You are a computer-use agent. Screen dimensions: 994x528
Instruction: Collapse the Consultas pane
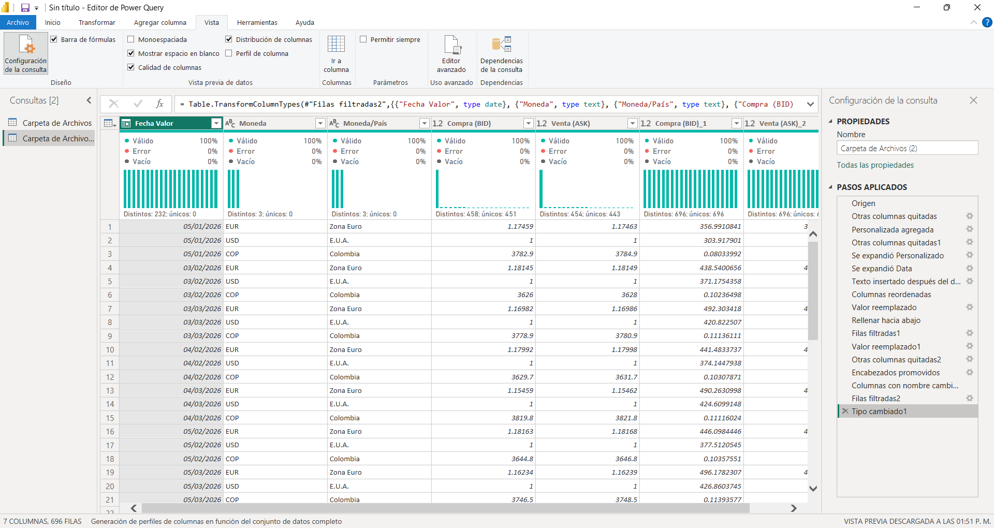pyautogui.click(x=89, y=100)
